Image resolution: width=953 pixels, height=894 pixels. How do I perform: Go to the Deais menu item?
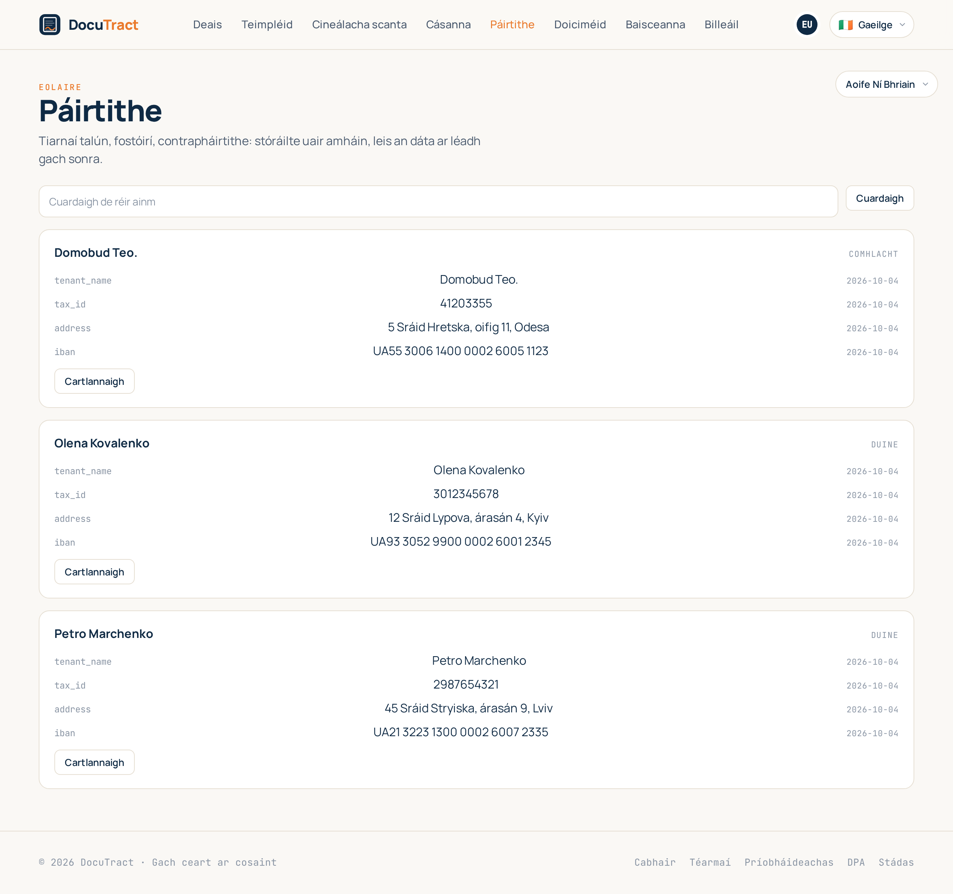[208, 25]
